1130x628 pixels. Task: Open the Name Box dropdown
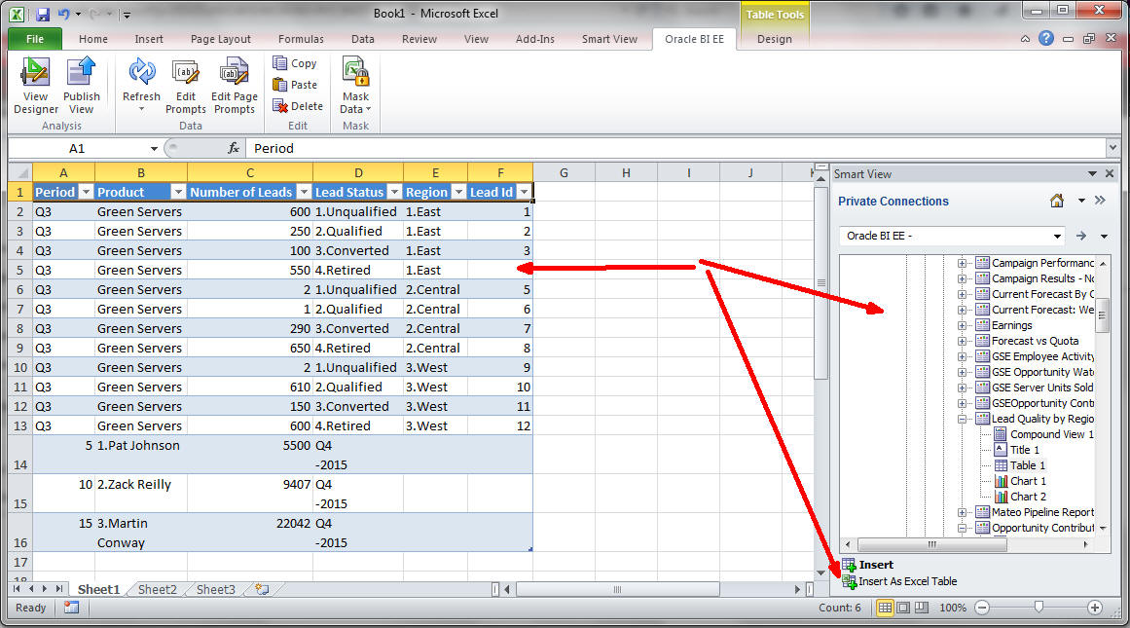(x=154, y=149)
